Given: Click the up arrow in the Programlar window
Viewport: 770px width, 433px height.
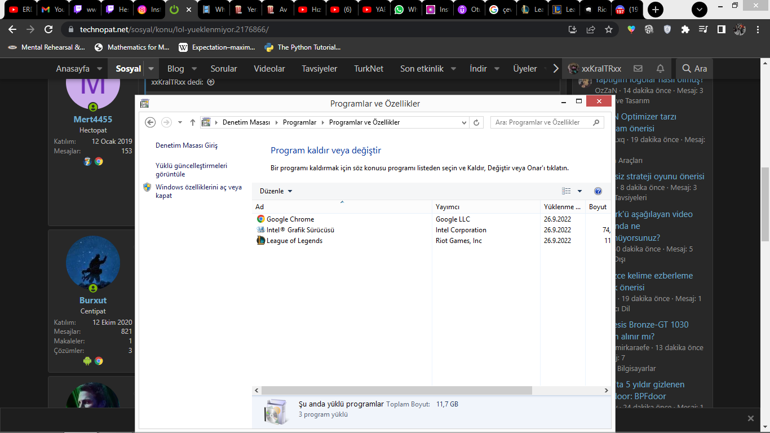Looking at the screenshot, I should pyautogui.click(x=193, y=122).
